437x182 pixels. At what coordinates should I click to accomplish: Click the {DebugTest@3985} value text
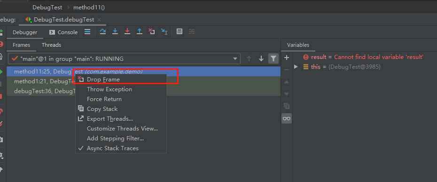pos(354,67)
